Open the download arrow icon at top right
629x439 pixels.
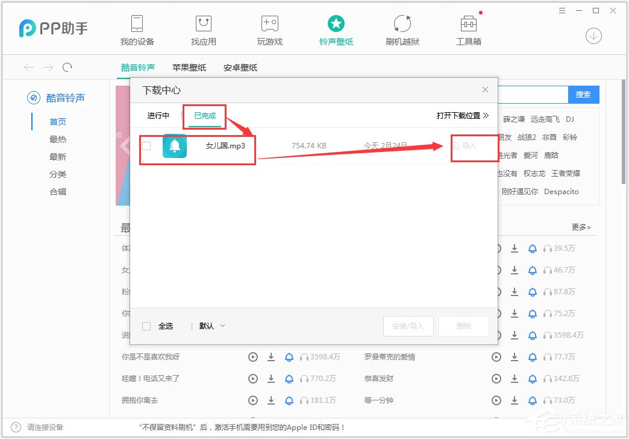tap(593, 36)
